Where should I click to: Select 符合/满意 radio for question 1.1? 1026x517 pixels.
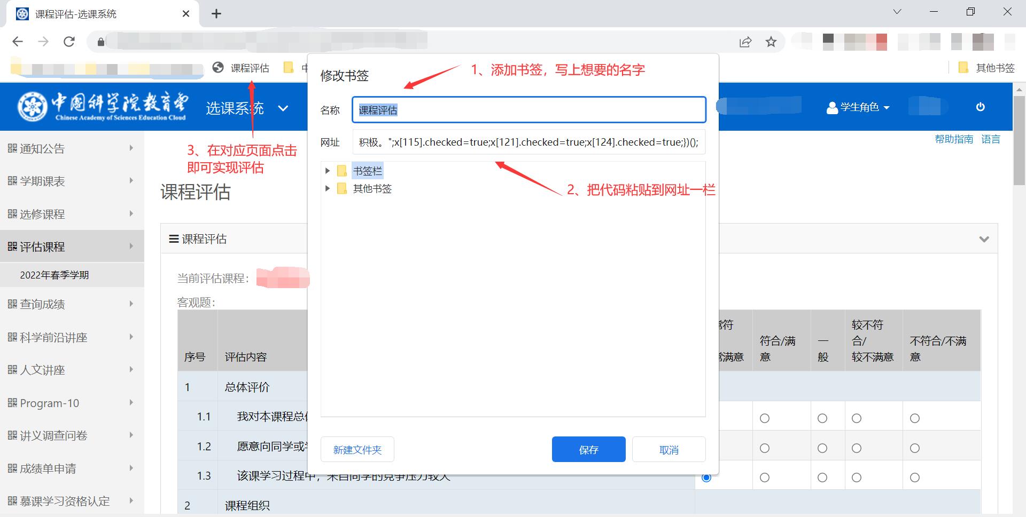[765, 418]
